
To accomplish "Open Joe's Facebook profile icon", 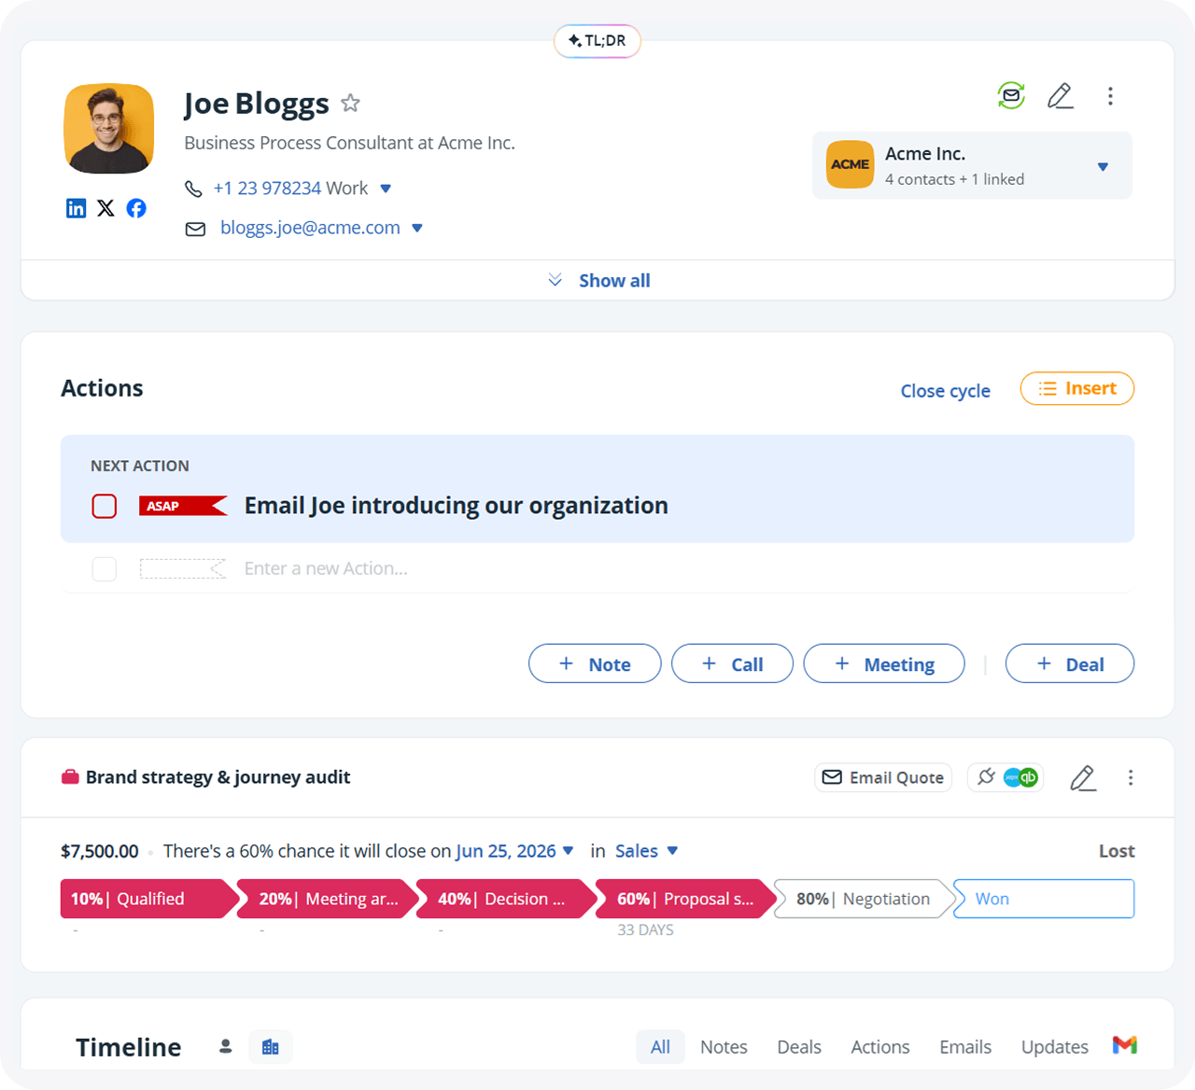I will click(x=136, y=208).
